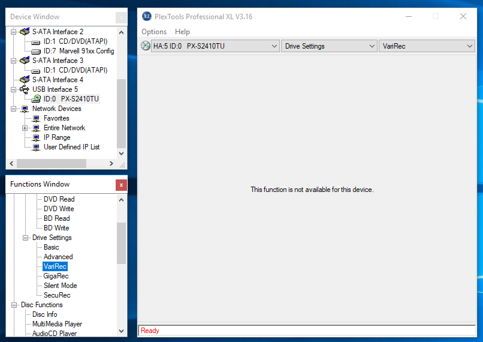This screenshot has height=342, width=483.
Task: Click the IP Range network icon
Action: [x=36, y=137]
